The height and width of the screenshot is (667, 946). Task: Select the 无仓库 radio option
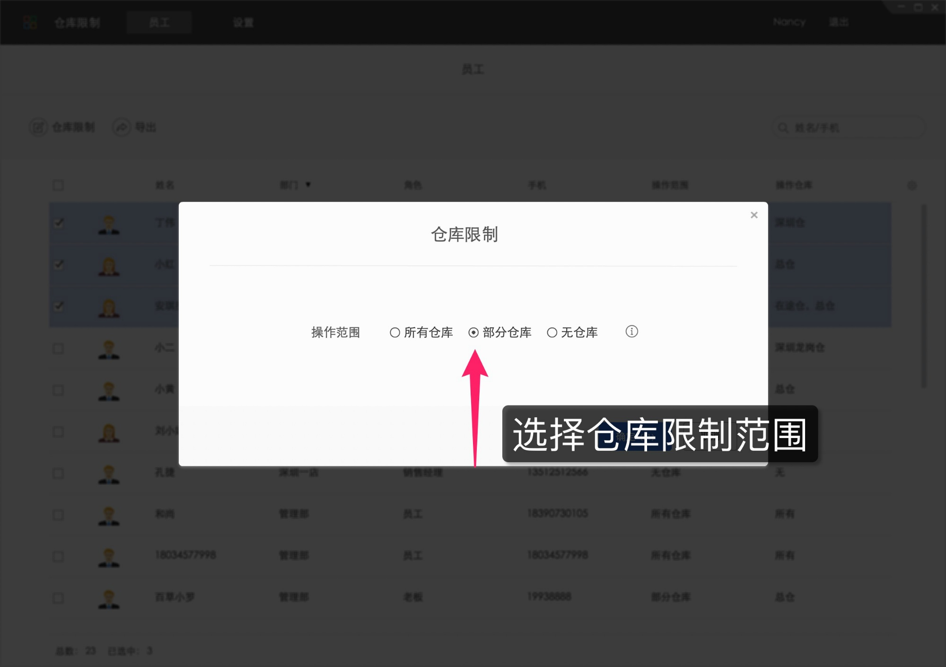pyautogui.click(x=552, y=332)
